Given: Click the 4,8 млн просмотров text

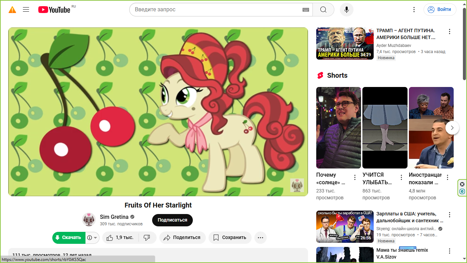Looking at the screenshot, I should (x=423, y=194).
